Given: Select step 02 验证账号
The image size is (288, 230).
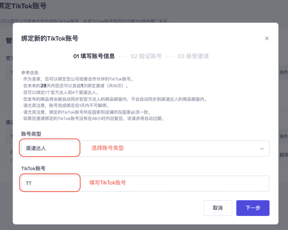Looking at the screenshot, I should [146, 56].
